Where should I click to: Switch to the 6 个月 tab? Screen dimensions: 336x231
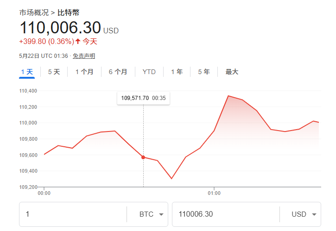point(118,72)
